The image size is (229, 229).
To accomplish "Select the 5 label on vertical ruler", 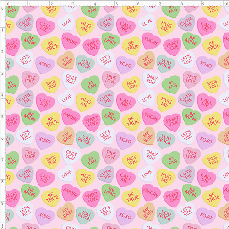I will coord(2,117).
